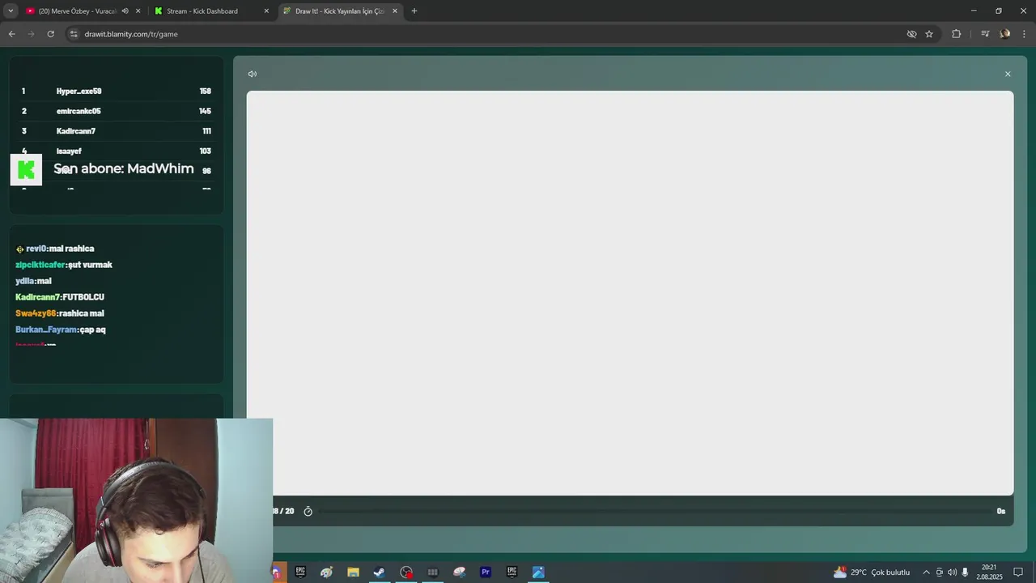Click Burkan_Fayram's chat message
The image size is (1036, 583).
point(61,330)
